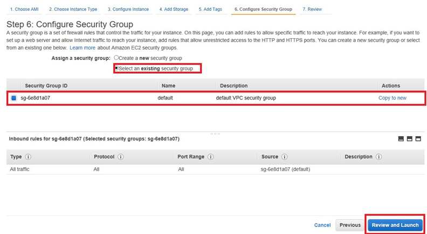The width and height of the screenshot is (427, 234).
Task: Open the 7. Review step tab
Action: pos(312,9)
